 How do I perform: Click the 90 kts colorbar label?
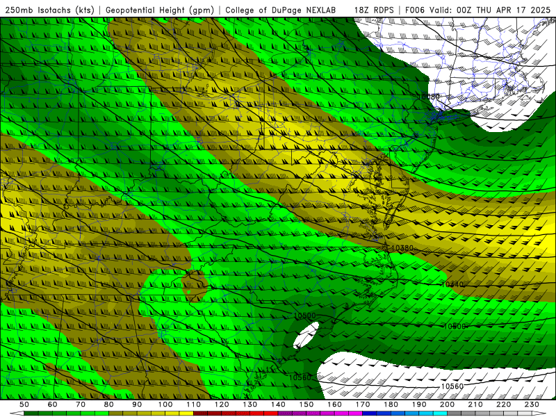tap(137, 404)
